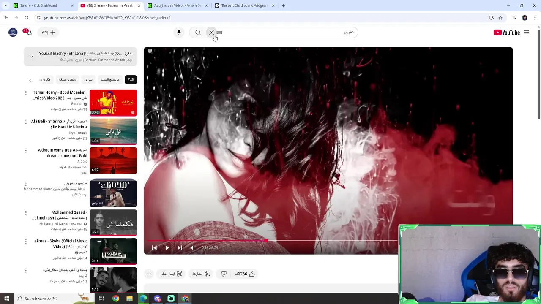Viewport: 541px width, 304px height.
Task: Open Tamer Hosny Bood Moaakat thumbnail
Action: pyautogui.click(x=113, y=103)
